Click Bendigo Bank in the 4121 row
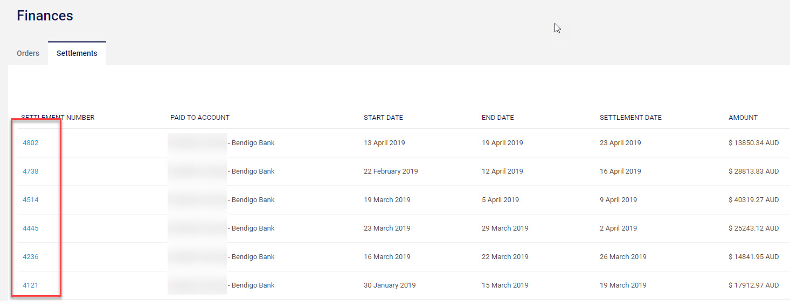 point(253,285)
